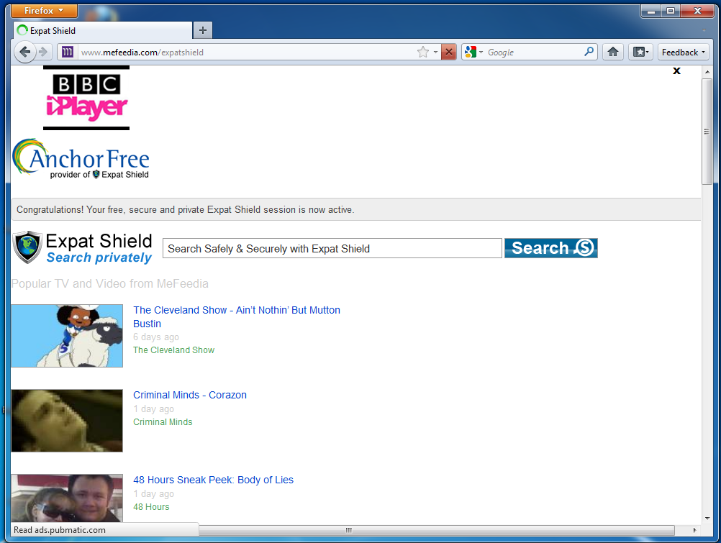721x543 pixels.
Task: Close the banner with the black X
Action: pyautogui.click(x=676, y=70)
